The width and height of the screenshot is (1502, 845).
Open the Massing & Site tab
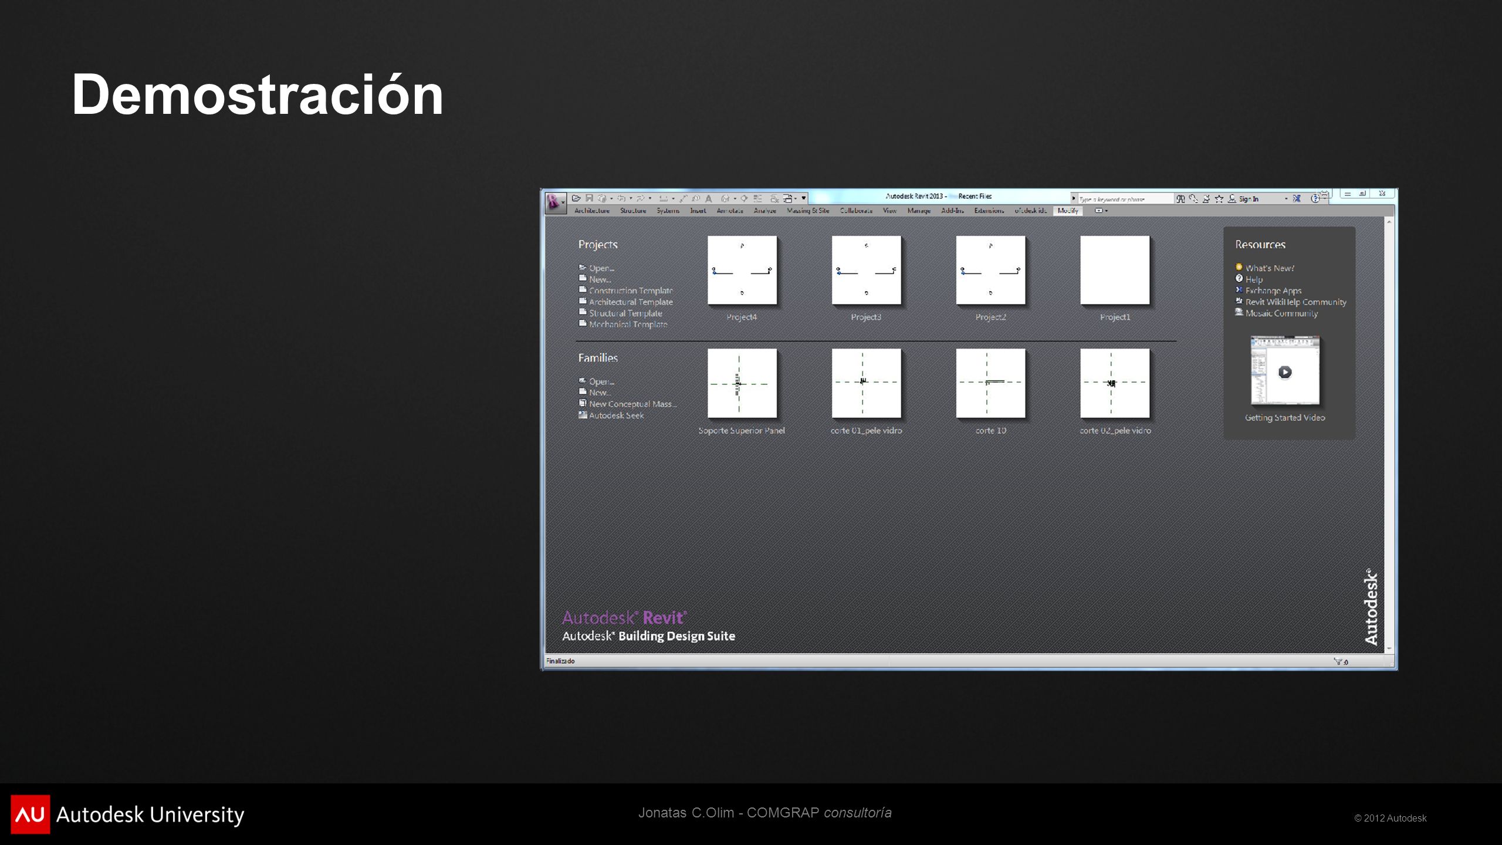[x=808, y=211]
